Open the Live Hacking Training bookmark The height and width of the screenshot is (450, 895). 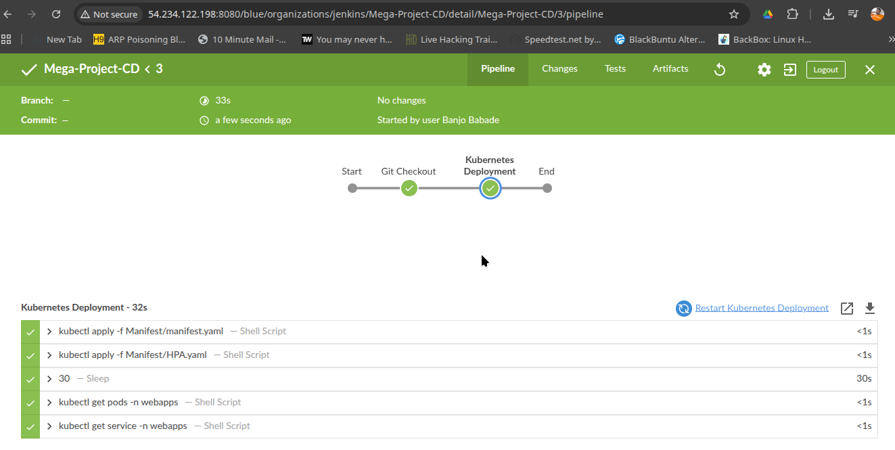[x=452, y=39]
